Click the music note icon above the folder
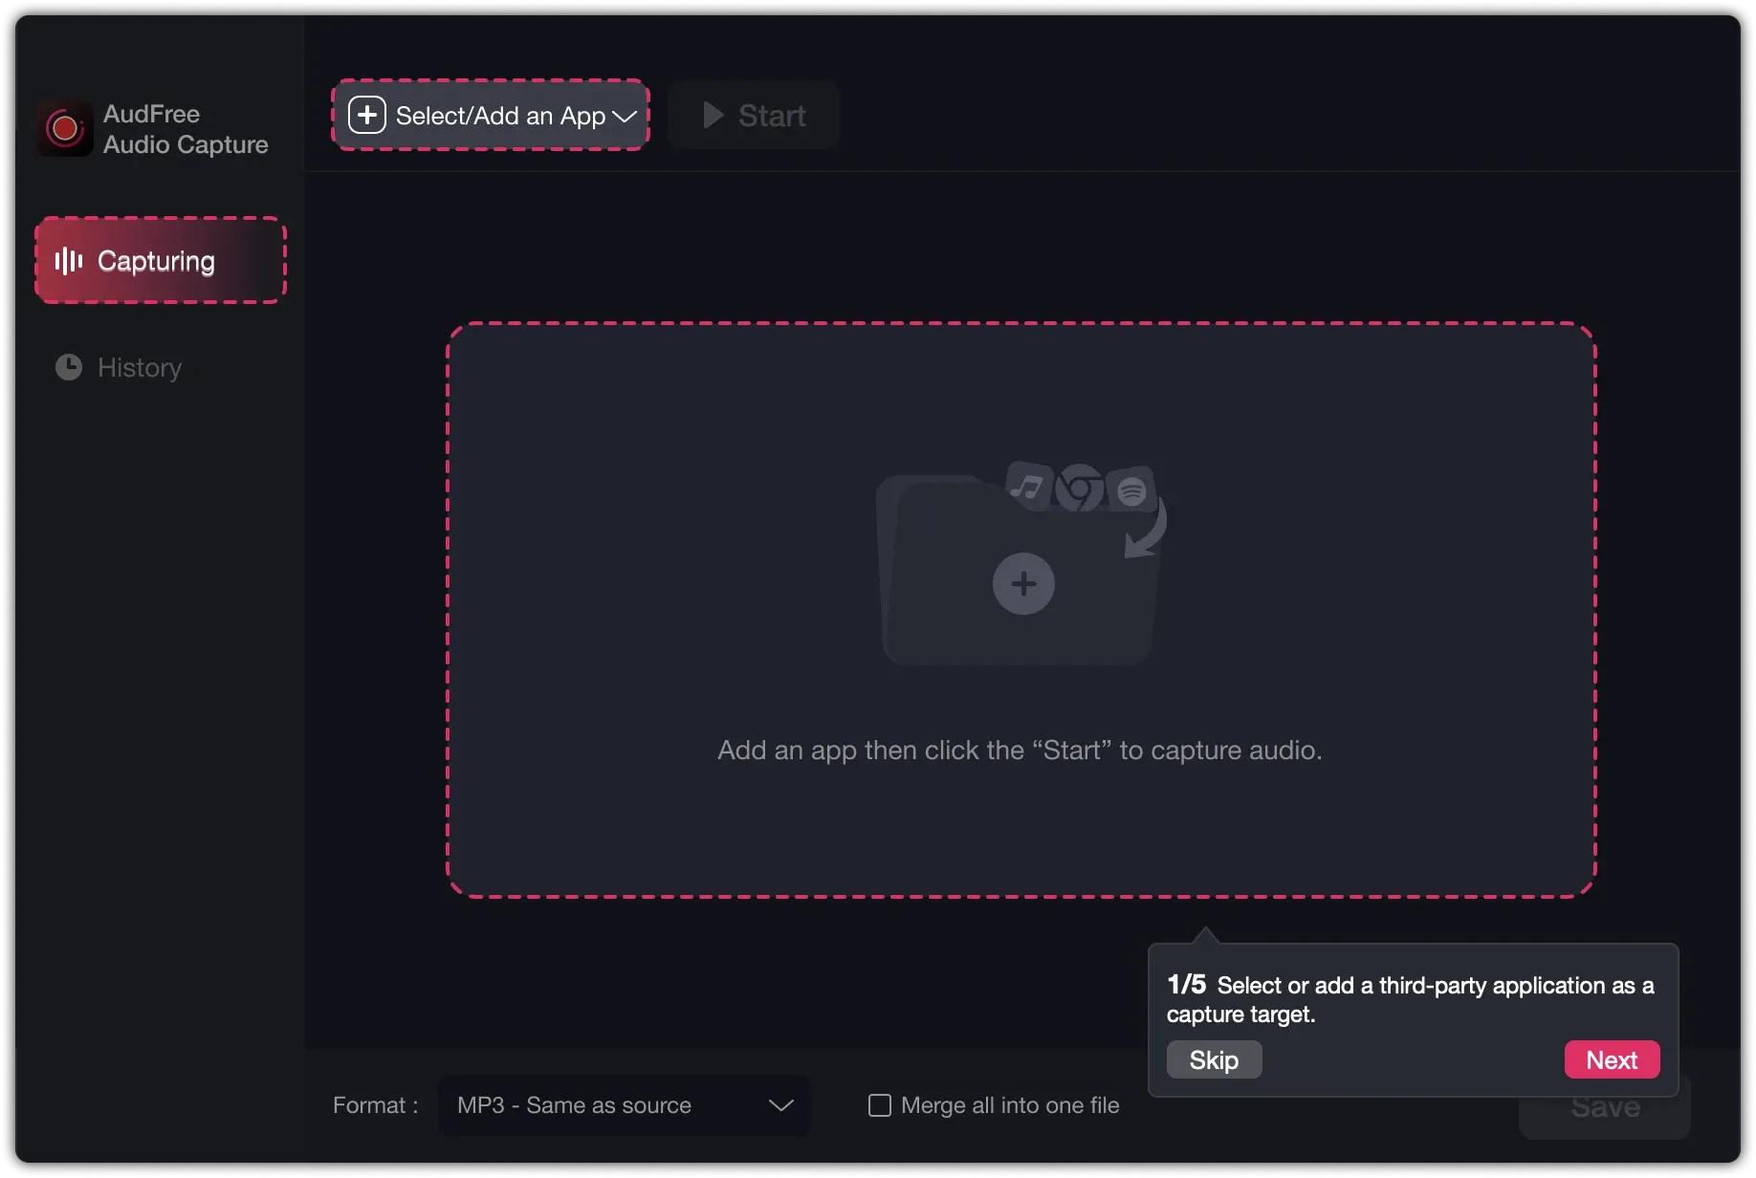The image size is (1756, 1178). coord(1028,486)
